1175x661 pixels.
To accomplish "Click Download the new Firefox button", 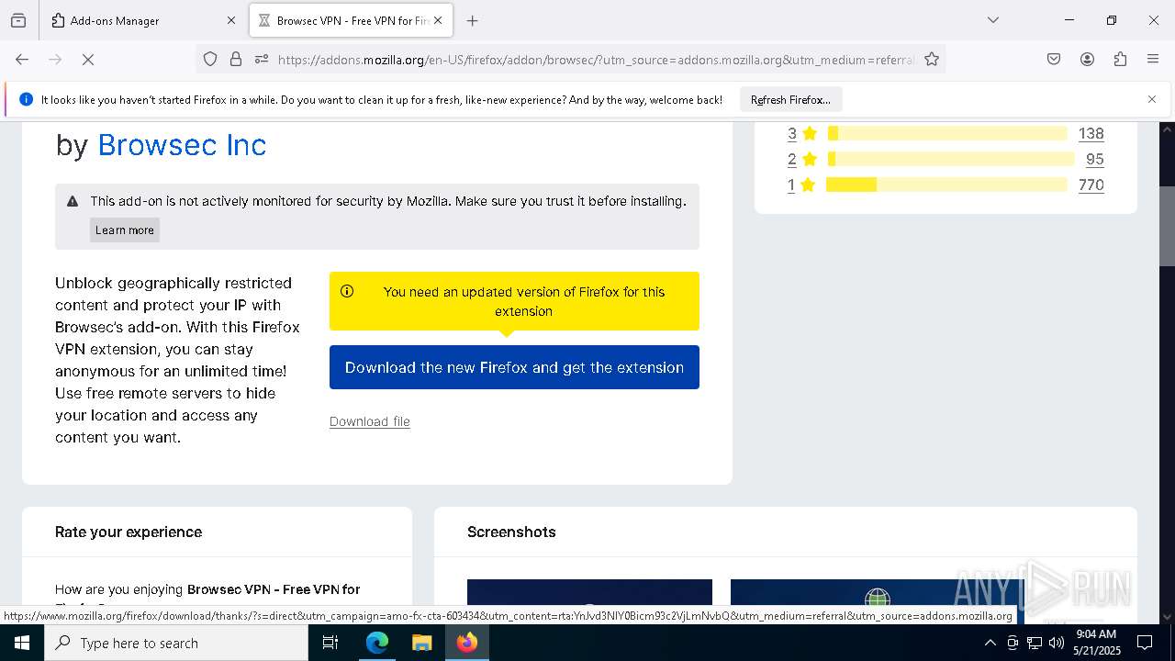I will point(514,367).
